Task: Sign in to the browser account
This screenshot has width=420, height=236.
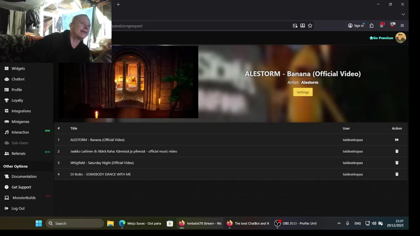Action: coord(356,26)
